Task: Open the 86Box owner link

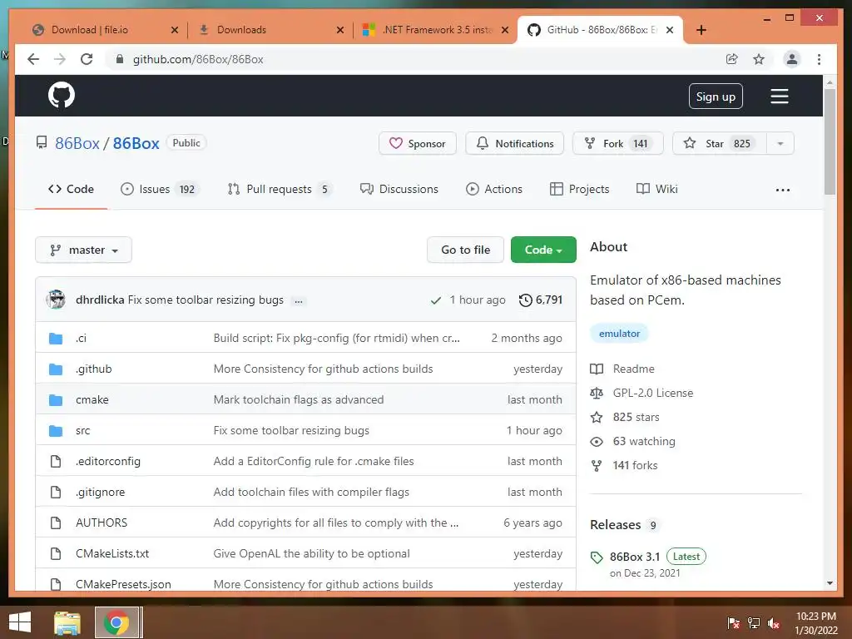Action: (x=77, y=143)
